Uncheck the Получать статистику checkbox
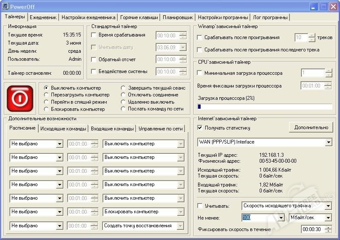Image resolution: width=340 pixels, height=240 pixels. 200,127
